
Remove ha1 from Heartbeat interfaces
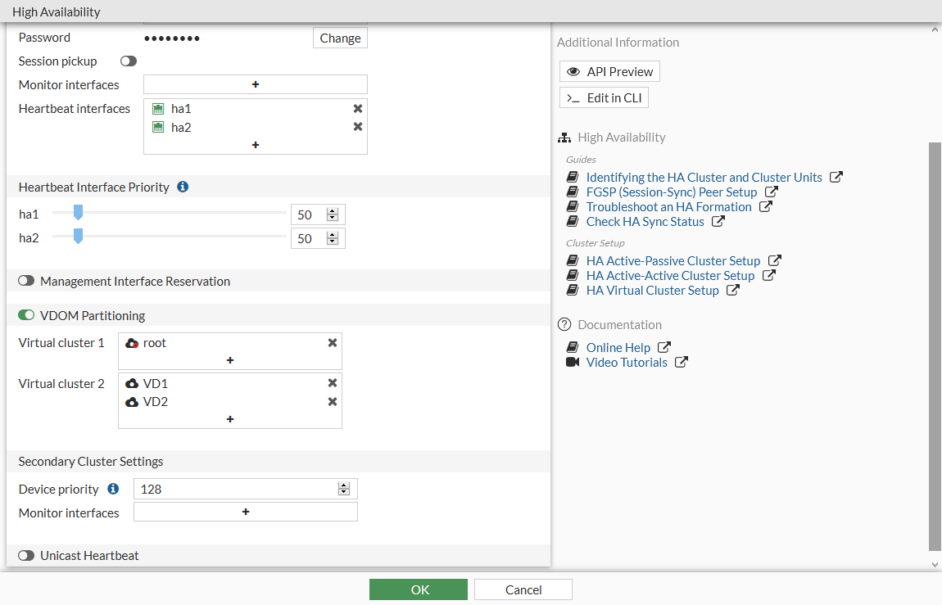tap(358, 108)
